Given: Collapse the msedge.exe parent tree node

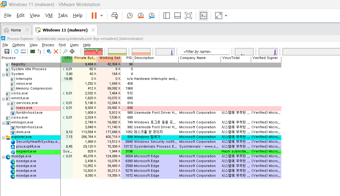Looking at the screenshot, I should (3, 157).
